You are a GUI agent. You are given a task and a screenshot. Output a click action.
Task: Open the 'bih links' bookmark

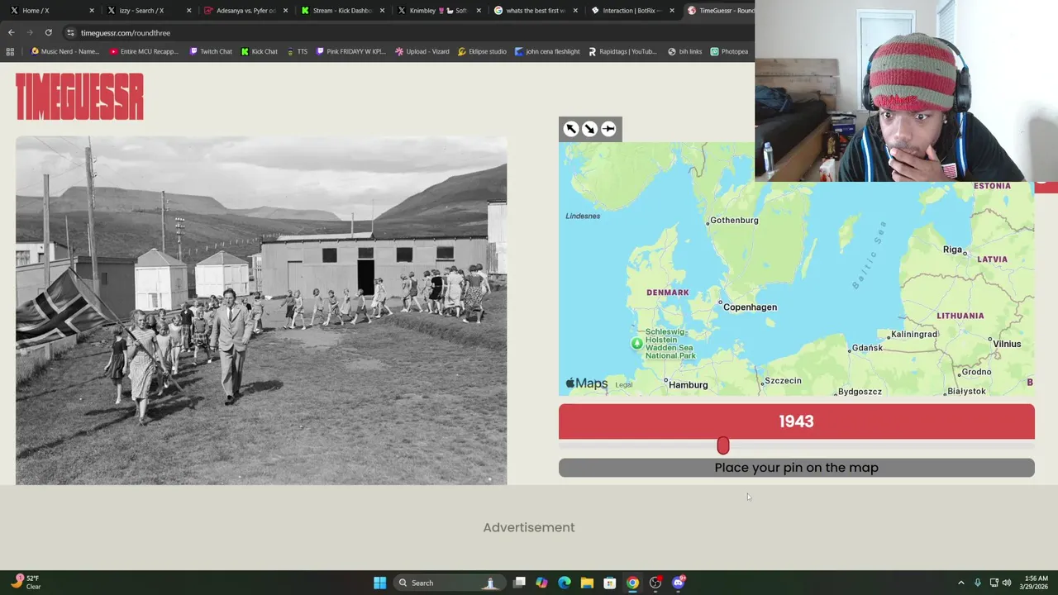684,51
